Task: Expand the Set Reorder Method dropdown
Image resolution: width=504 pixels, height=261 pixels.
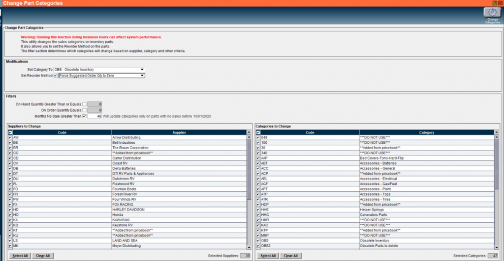Action: click(142, 76)
